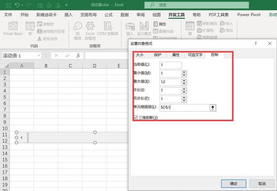Click the scrollbar control track on sheet
This screenshot has width=277, height=191.
[x=79, y=137]
